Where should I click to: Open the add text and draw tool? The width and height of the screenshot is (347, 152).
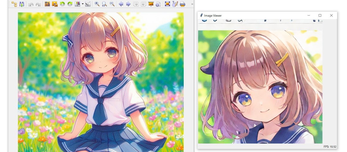pos(175,4)
